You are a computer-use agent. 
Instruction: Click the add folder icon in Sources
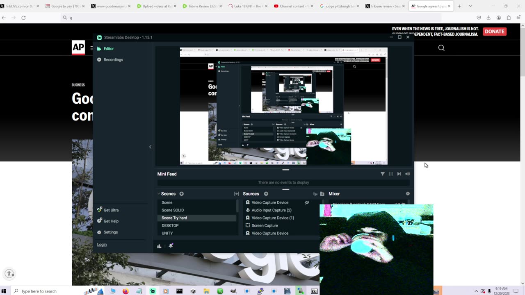click(x=322, y=194)
